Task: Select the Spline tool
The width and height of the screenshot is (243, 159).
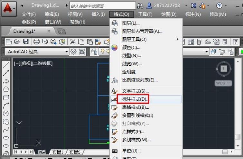Action: coord(6,130)
